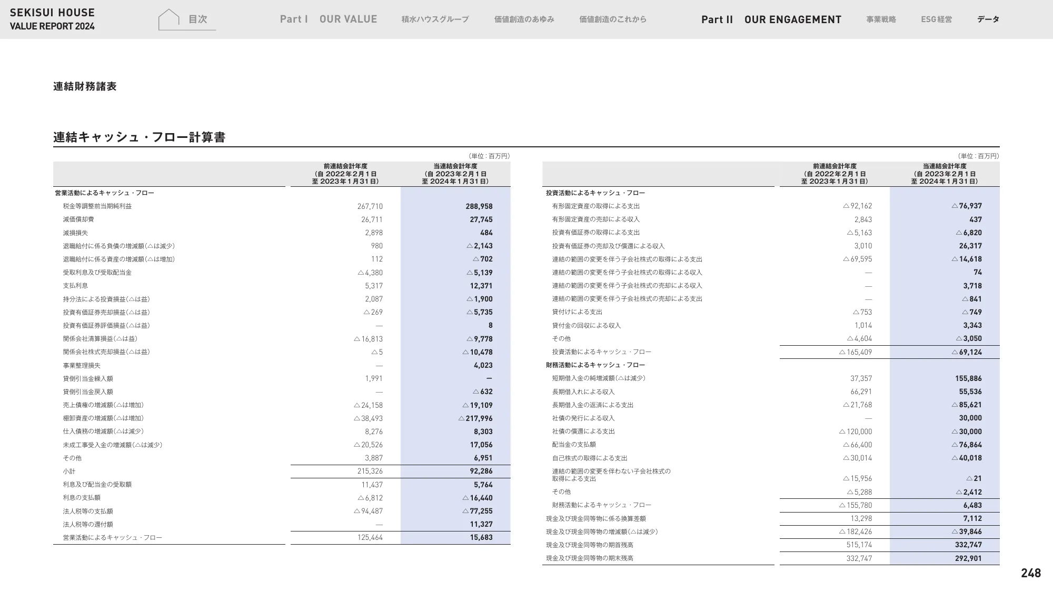Open the ESG経営 navigation tab
Viewport: 1053px width, 592px height.
click(936, 19)
